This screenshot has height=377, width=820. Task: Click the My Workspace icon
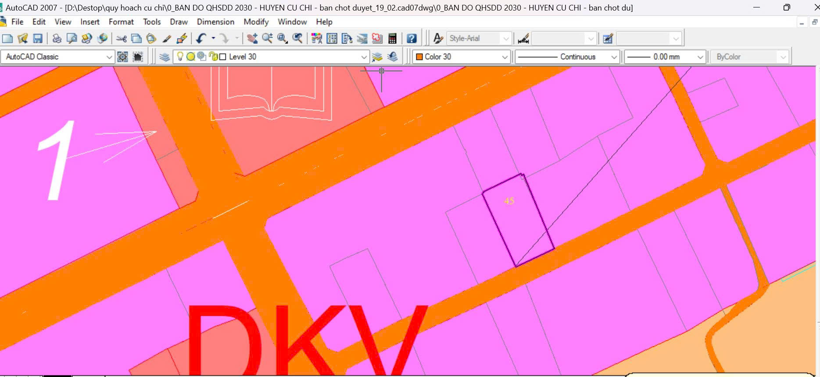point(138,57)
